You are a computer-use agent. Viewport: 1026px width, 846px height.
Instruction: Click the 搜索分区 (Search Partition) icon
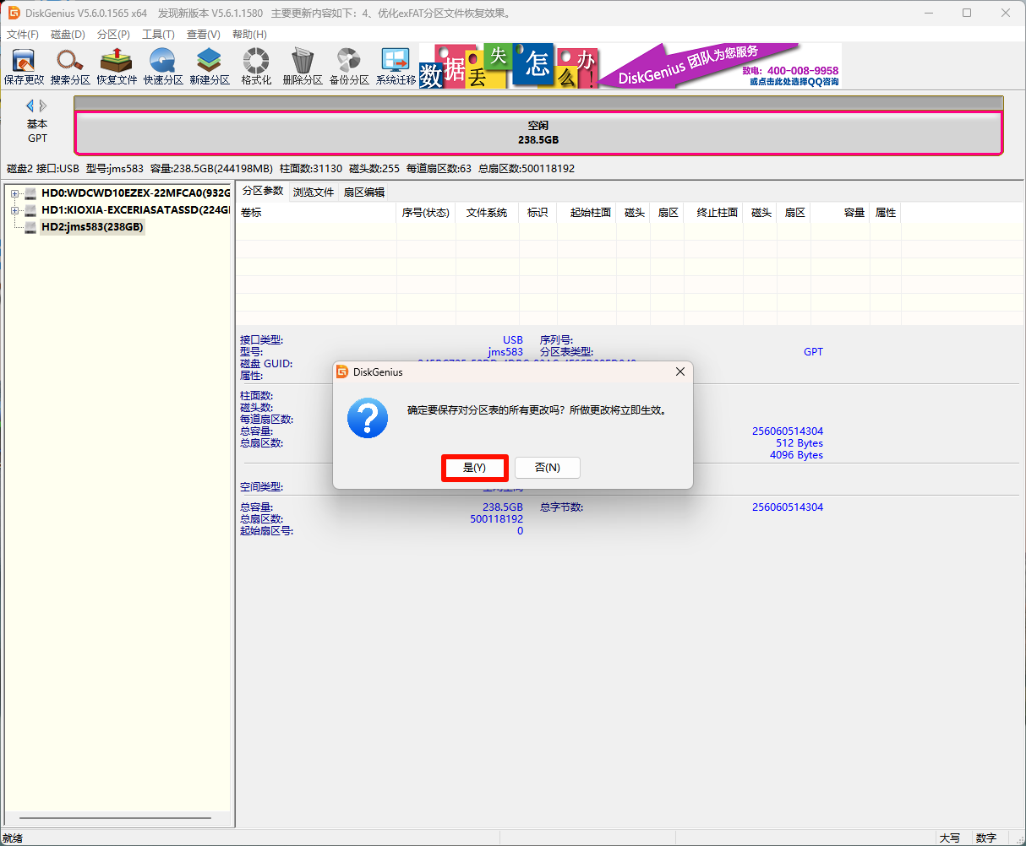[x=70, y=66]
